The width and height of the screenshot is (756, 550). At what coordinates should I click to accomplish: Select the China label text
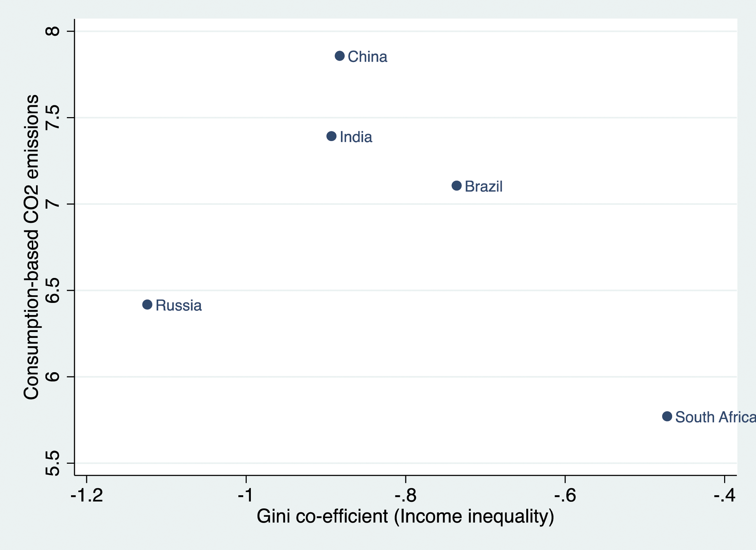(x=367, y=57)
